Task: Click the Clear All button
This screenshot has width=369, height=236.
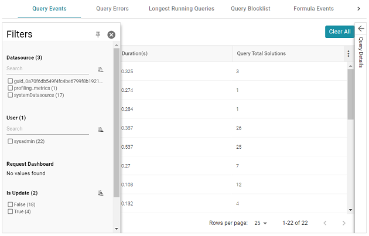Action: click(340, 32)
